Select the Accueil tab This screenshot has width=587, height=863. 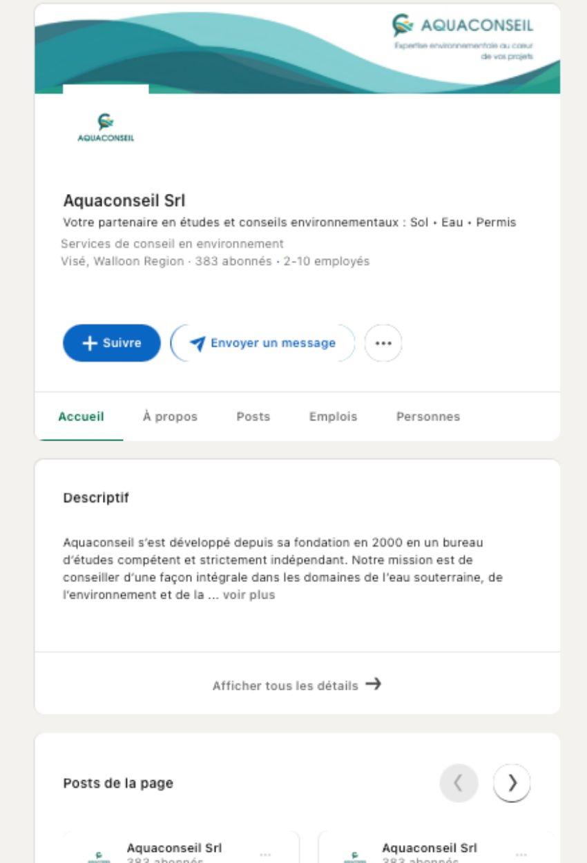(81, 416)
